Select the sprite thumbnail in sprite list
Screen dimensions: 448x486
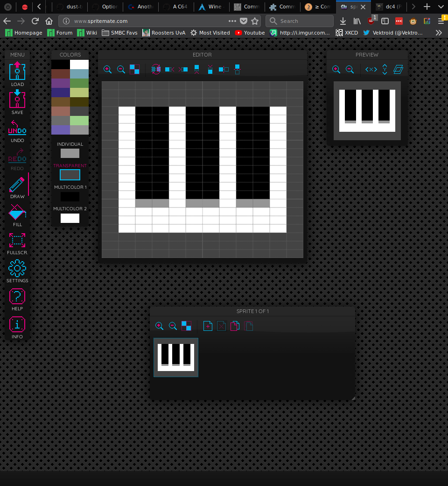(x=176, y=357)
